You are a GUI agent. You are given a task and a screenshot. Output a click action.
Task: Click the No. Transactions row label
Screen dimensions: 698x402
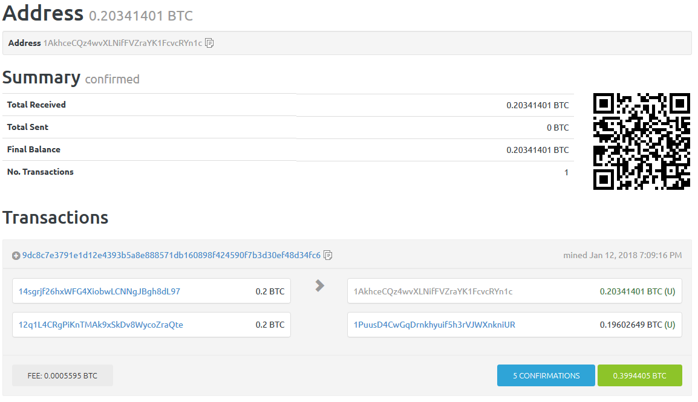coord(41,172)
